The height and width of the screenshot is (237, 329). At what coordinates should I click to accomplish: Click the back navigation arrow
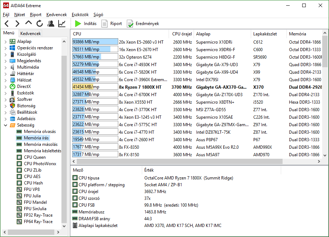(6, 24)
